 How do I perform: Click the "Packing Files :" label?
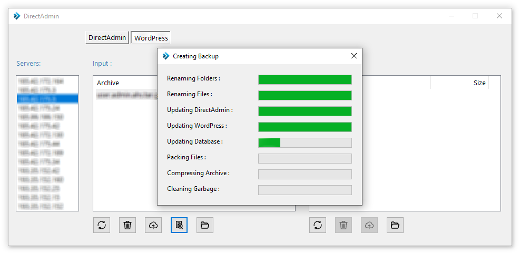point(187,157)
